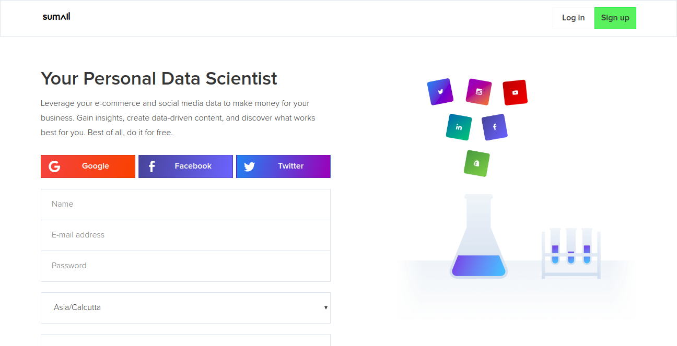Click the green Shopify tile icon

pyautogui.click(x=476, y=163)
